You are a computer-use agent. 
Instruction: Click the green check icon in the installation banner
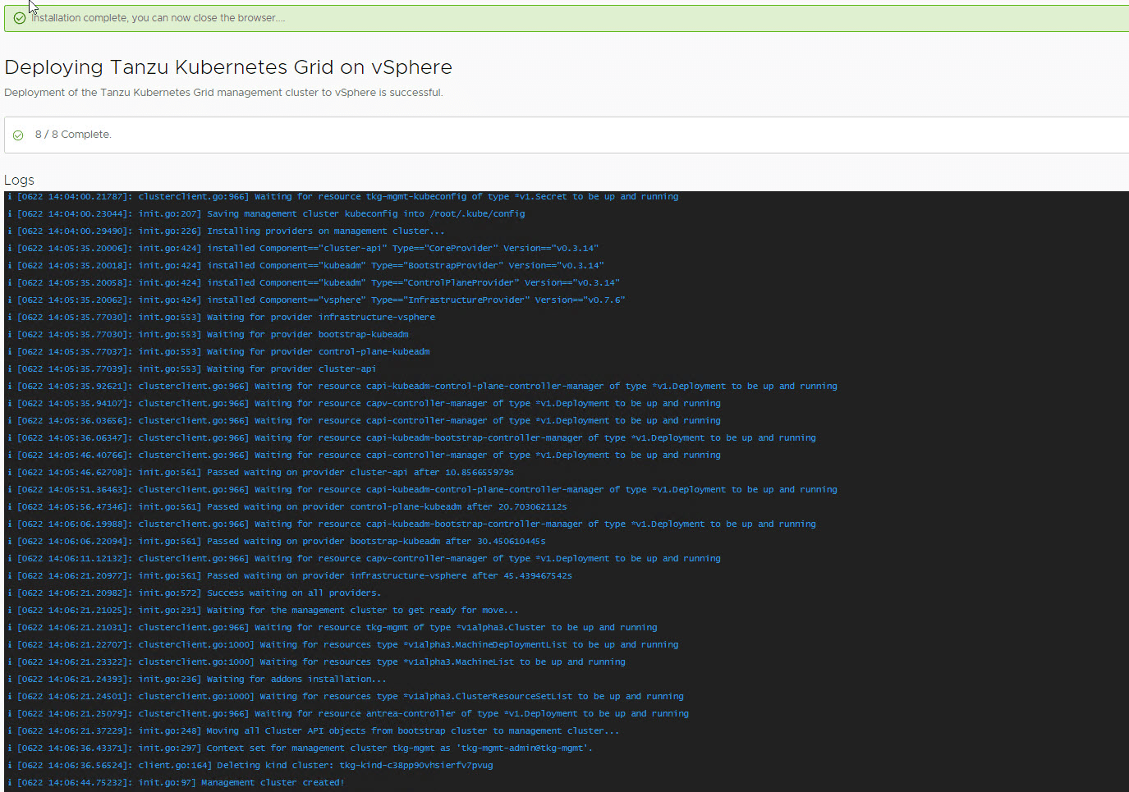coord(20,18)
